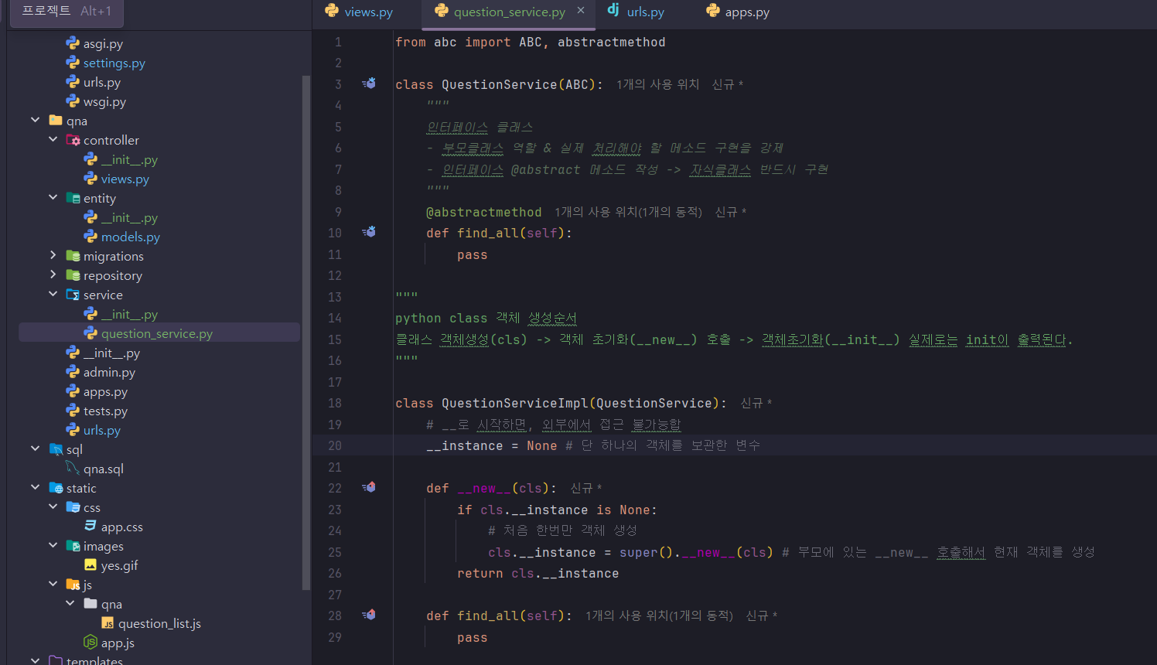Place cursor on __instance = None line
The width and height of the screenshot is (1157, 665).
point(492,445)
